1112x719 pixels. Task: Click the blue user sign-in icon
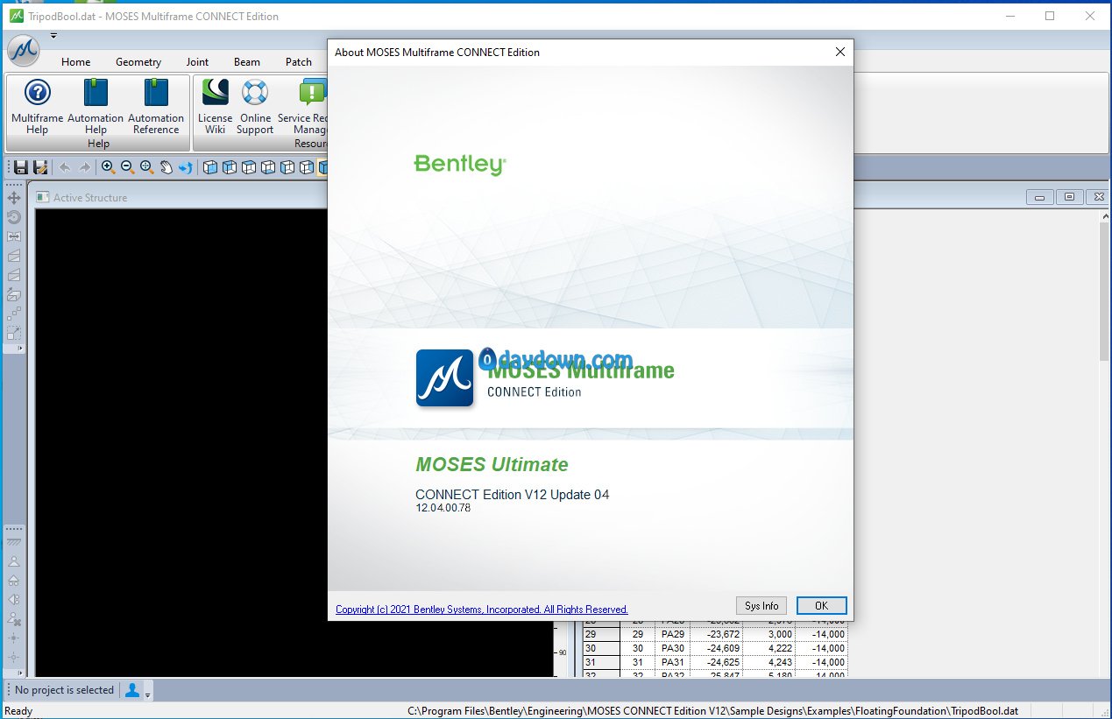(132, 690)
